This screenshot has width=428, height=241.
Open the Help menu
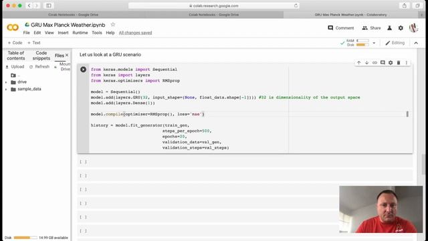[110, 33]
